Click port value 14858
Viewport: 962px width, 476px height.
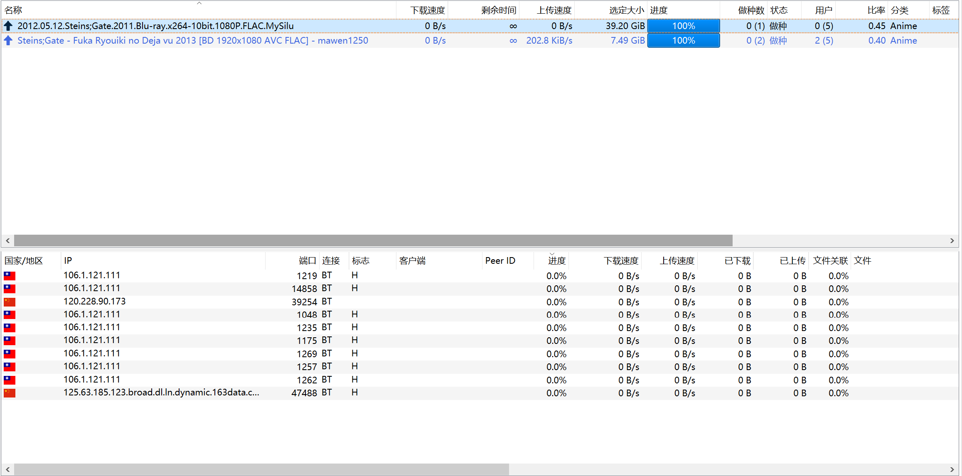tap(304, 289)
